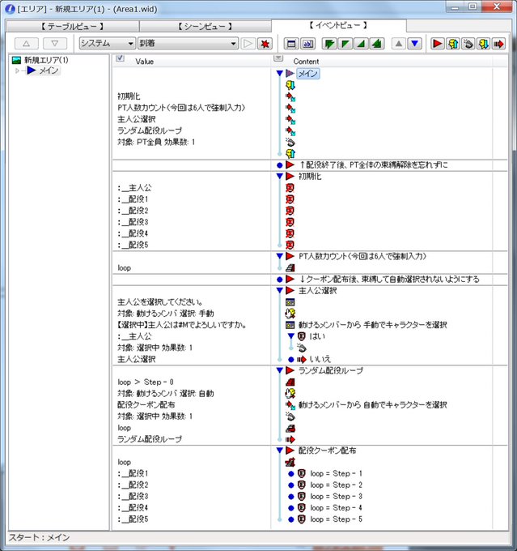Expand the メイン node in the left tree
517x551 pixels.
pyautogui.click(x=17, y=71)
